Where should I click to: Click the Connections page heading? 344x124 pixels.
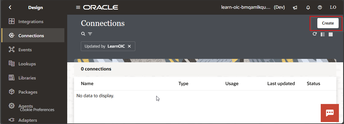click(x=103, y=23)
